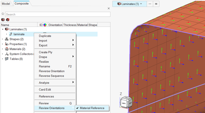Screen dimensions: 205x113
Task: Click the second laminate icon below the search box
Action: pyautogui.click(x=8, y=20)
